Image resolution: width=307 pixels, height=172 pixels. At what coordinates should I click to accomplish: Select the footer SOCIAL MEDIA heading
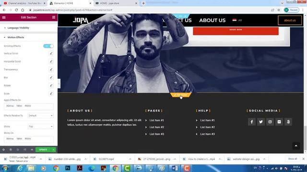pyautogui.click(x=263, y=110)
